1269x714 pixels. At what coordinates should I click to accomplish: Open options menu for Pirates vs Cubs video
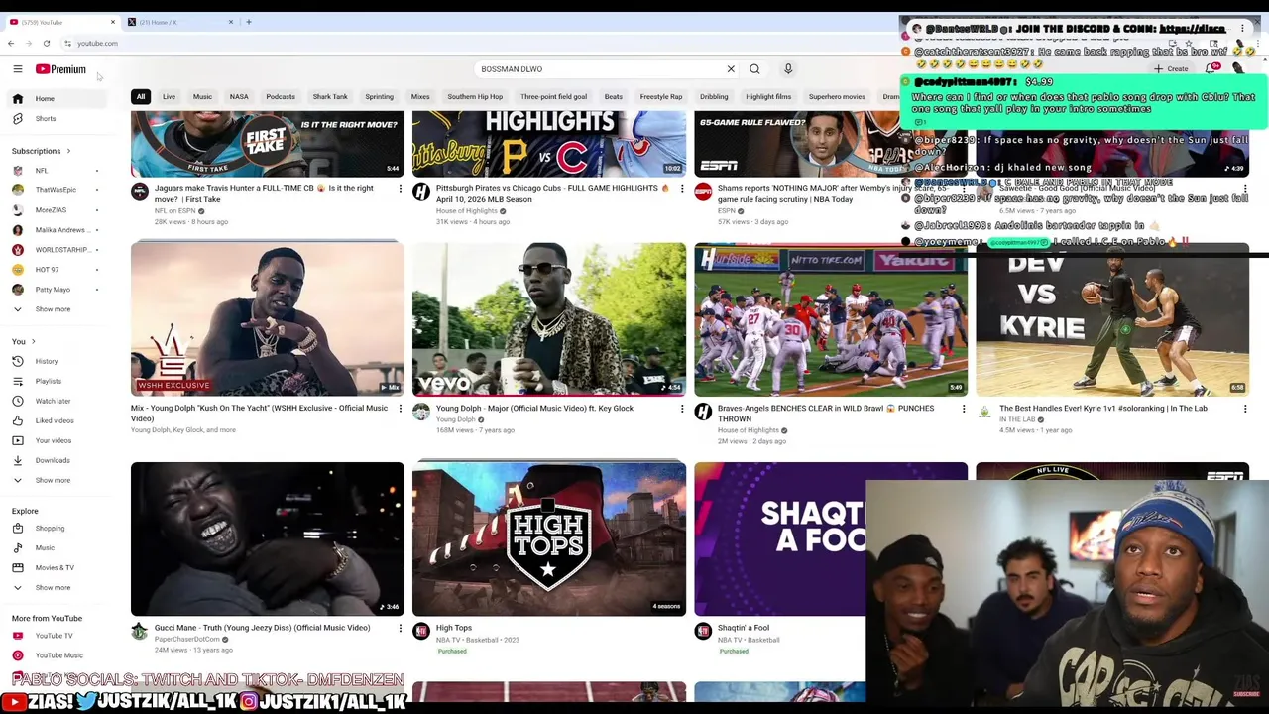tap(682, 188)
